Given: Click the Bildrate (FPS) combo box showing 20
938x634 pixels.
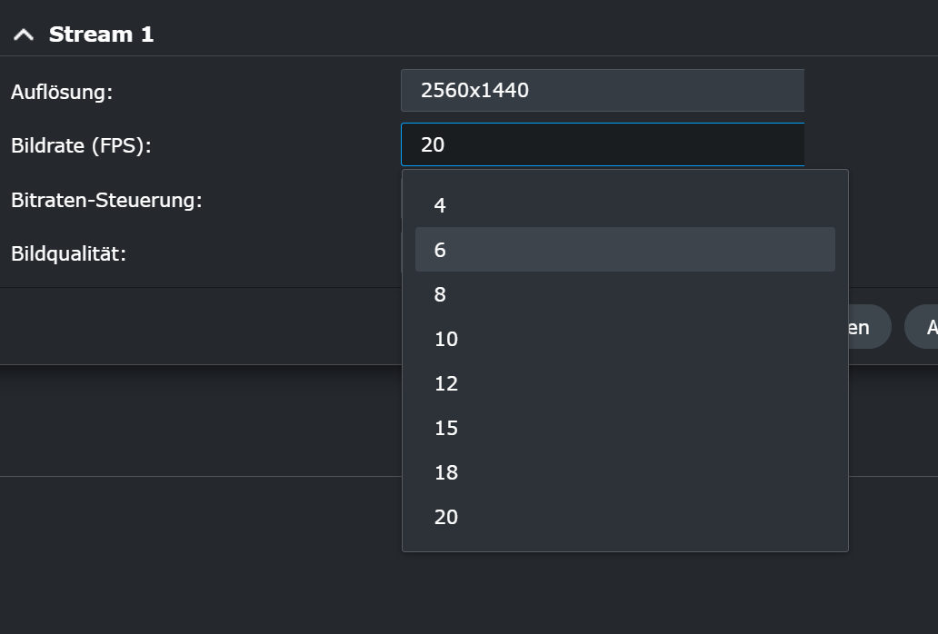Looking at the screenshot, I should [603, 144].
